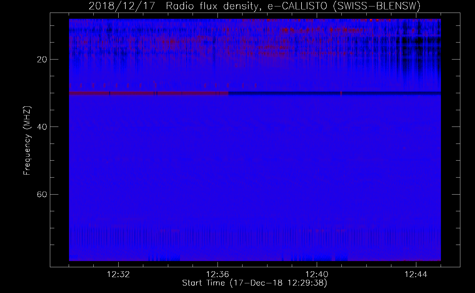Click the date "2018/12/17" in the title
This screenshot has width=475, height=293.
pos(122,6)
